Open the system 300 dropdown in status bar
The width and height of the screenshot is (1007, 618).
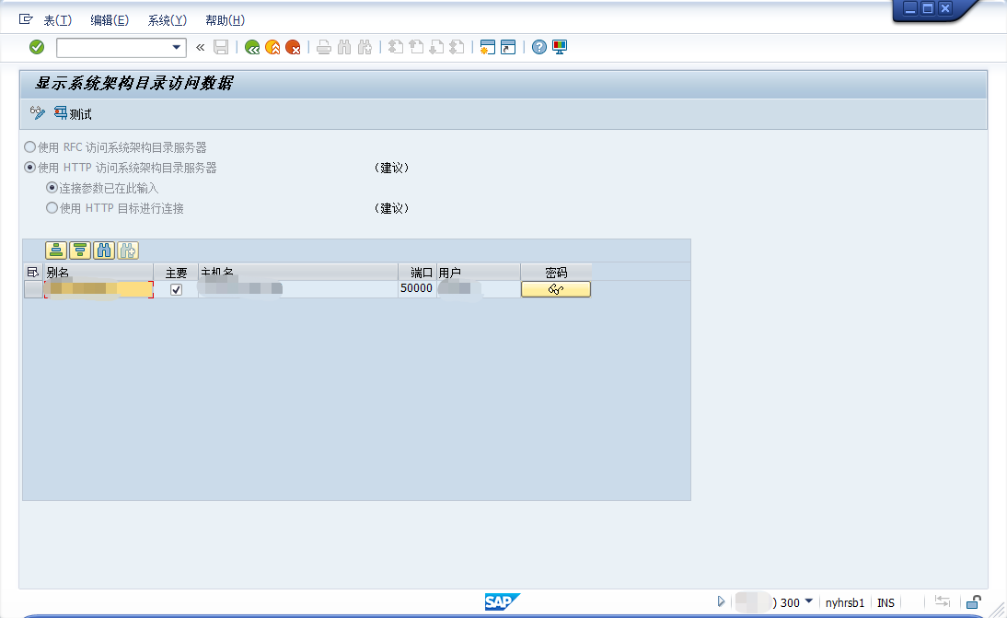tap(808, 601)
